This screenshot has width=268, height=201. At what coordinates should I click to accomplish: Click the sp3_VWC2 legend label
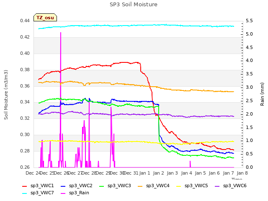(81, 186)
